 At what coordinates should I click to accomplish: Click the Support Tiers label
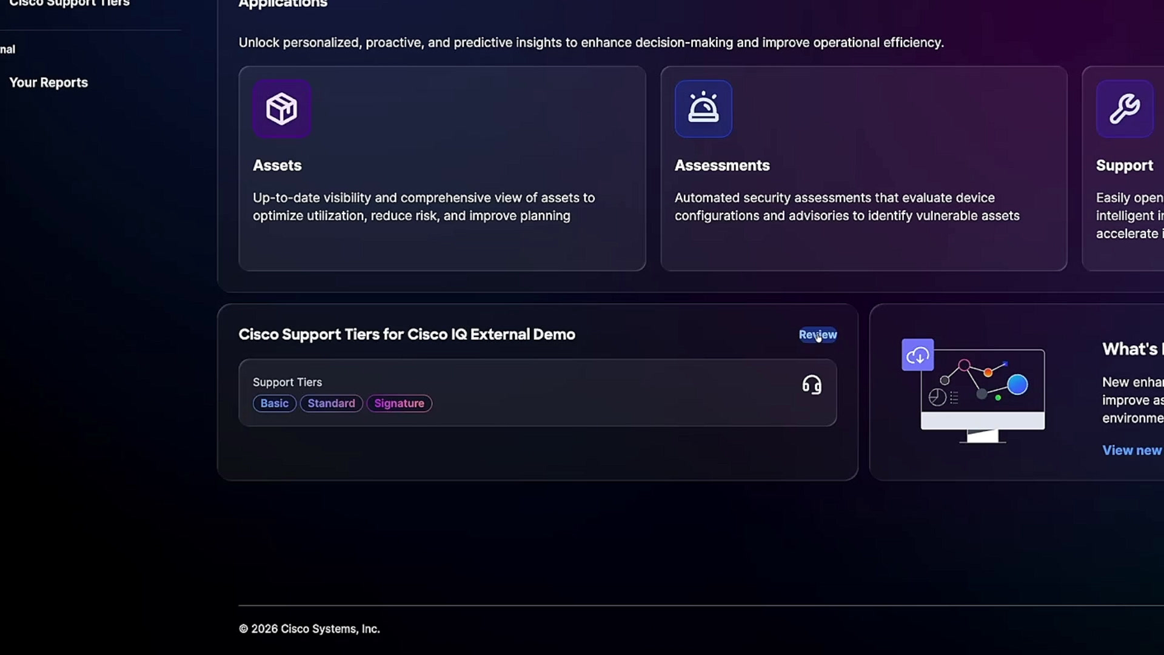click(x=287, y=382)
